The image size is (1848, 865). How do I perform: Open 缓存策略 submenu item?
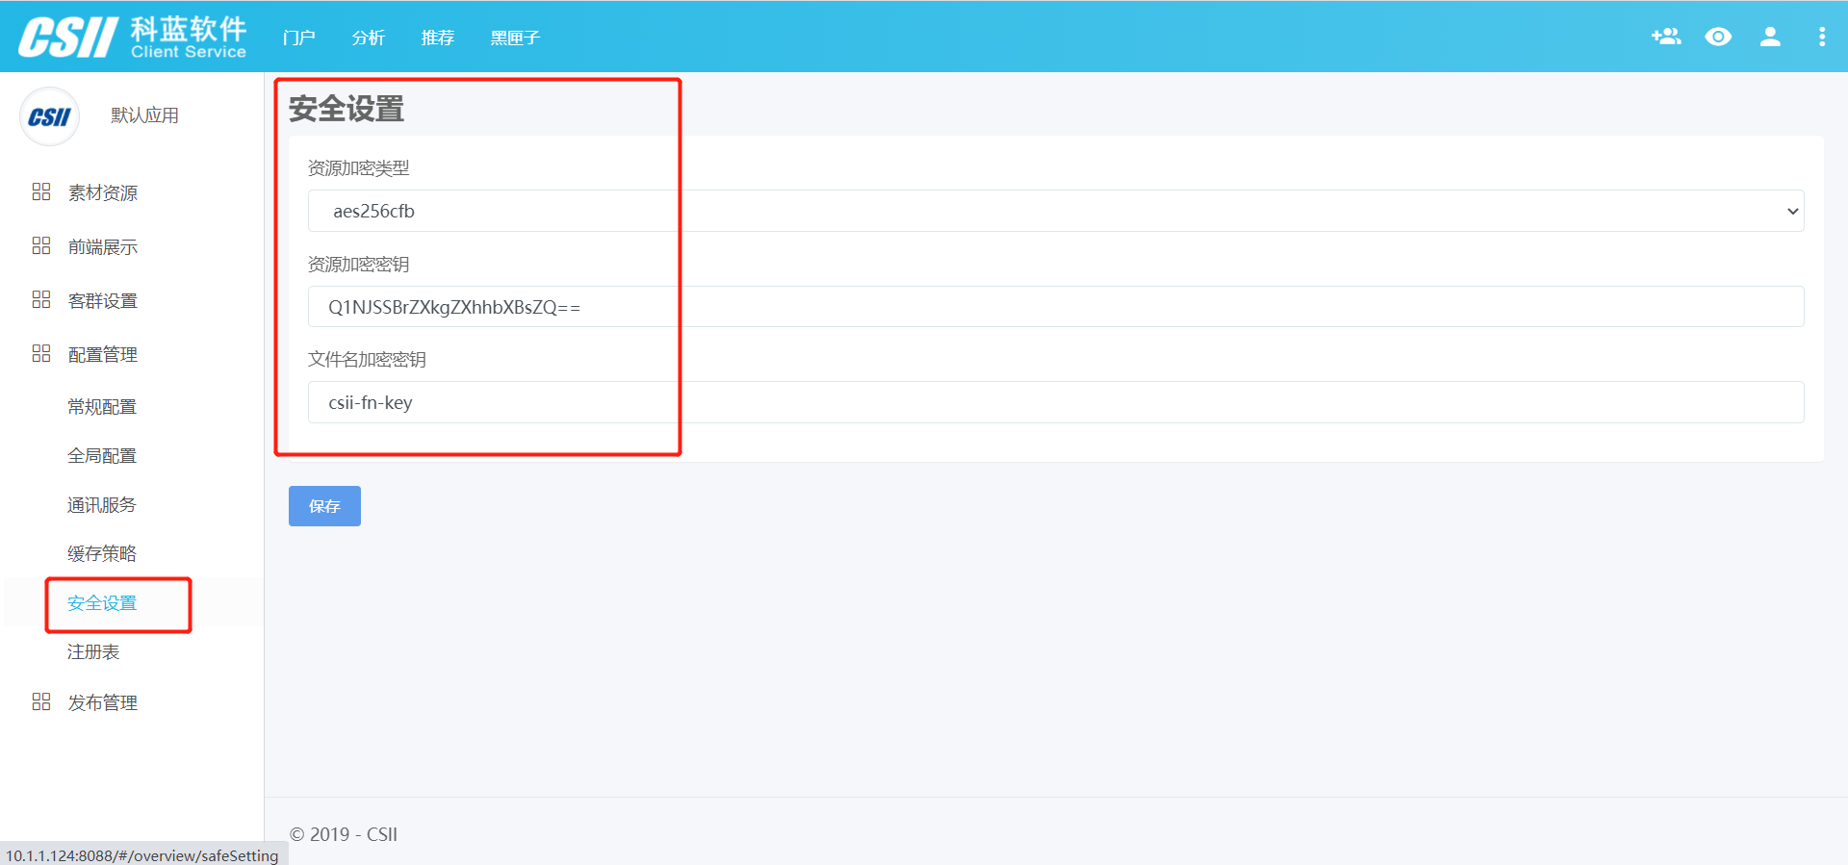coord(102,554)
